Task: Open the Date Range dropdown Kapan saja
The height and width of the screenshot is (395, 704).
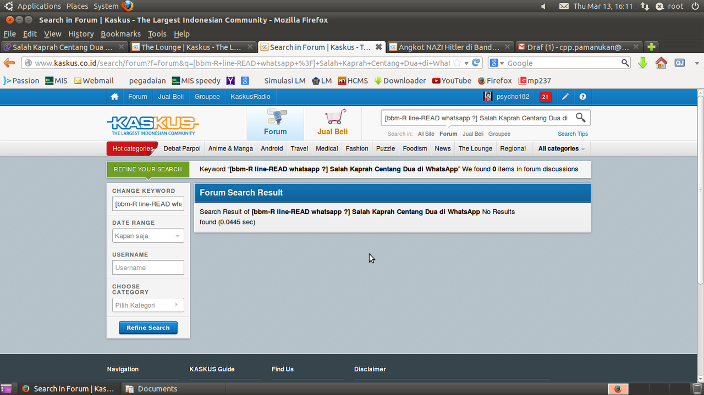Action: pyautogui.click(x=148, y=236)
